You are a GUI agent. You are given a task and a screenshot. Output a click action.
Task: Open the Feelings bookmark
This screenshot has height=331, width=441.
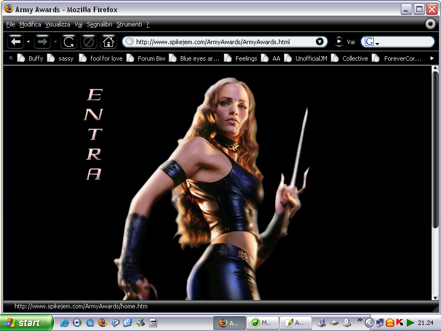[240, 58]
